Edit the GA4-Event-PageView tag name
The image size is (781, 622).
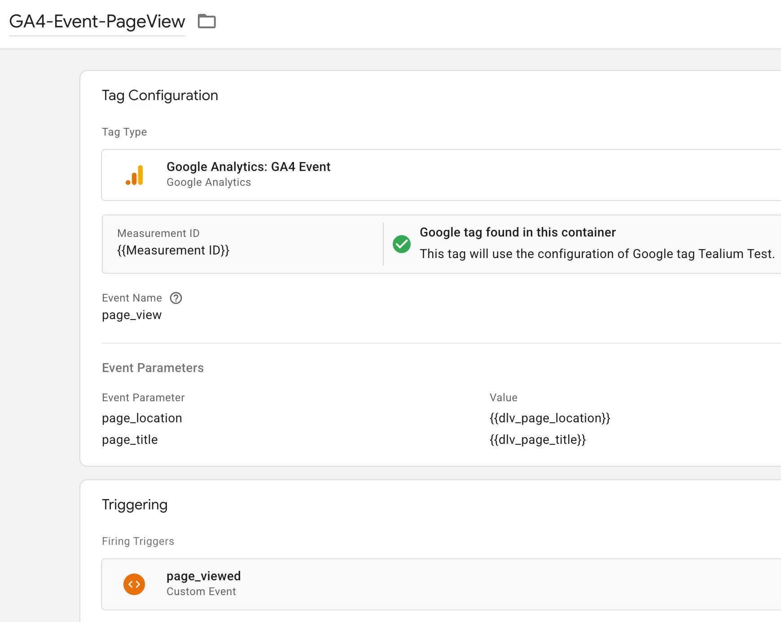[x=97, y=22]
